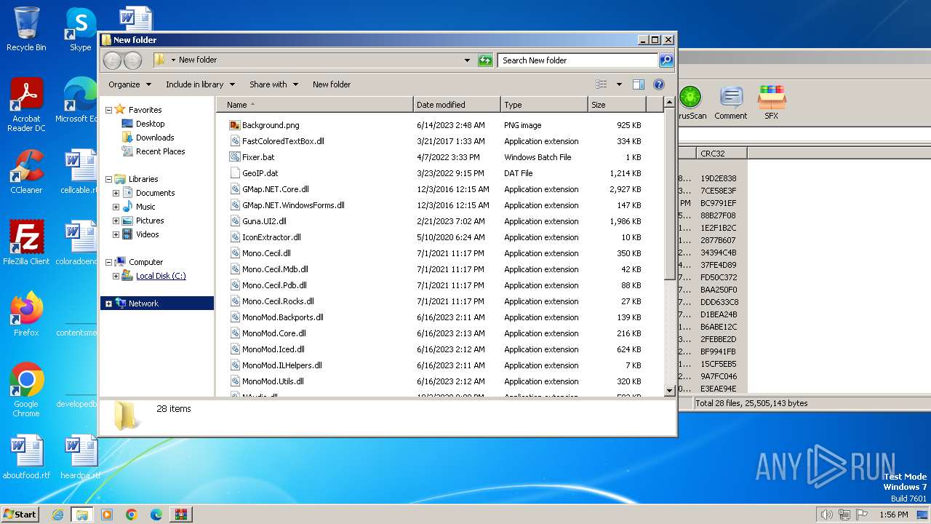The image size is (931, 524).
Task: Open Include in library menu
Action: tap(200, 84)
